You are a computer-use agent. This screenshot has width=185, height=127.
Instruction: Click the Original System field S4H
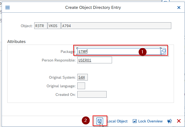tap(82, 77)
